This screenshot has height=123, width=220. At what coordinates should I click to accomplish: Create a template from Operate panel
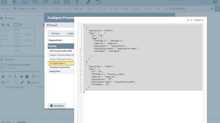tap(34, 77)
